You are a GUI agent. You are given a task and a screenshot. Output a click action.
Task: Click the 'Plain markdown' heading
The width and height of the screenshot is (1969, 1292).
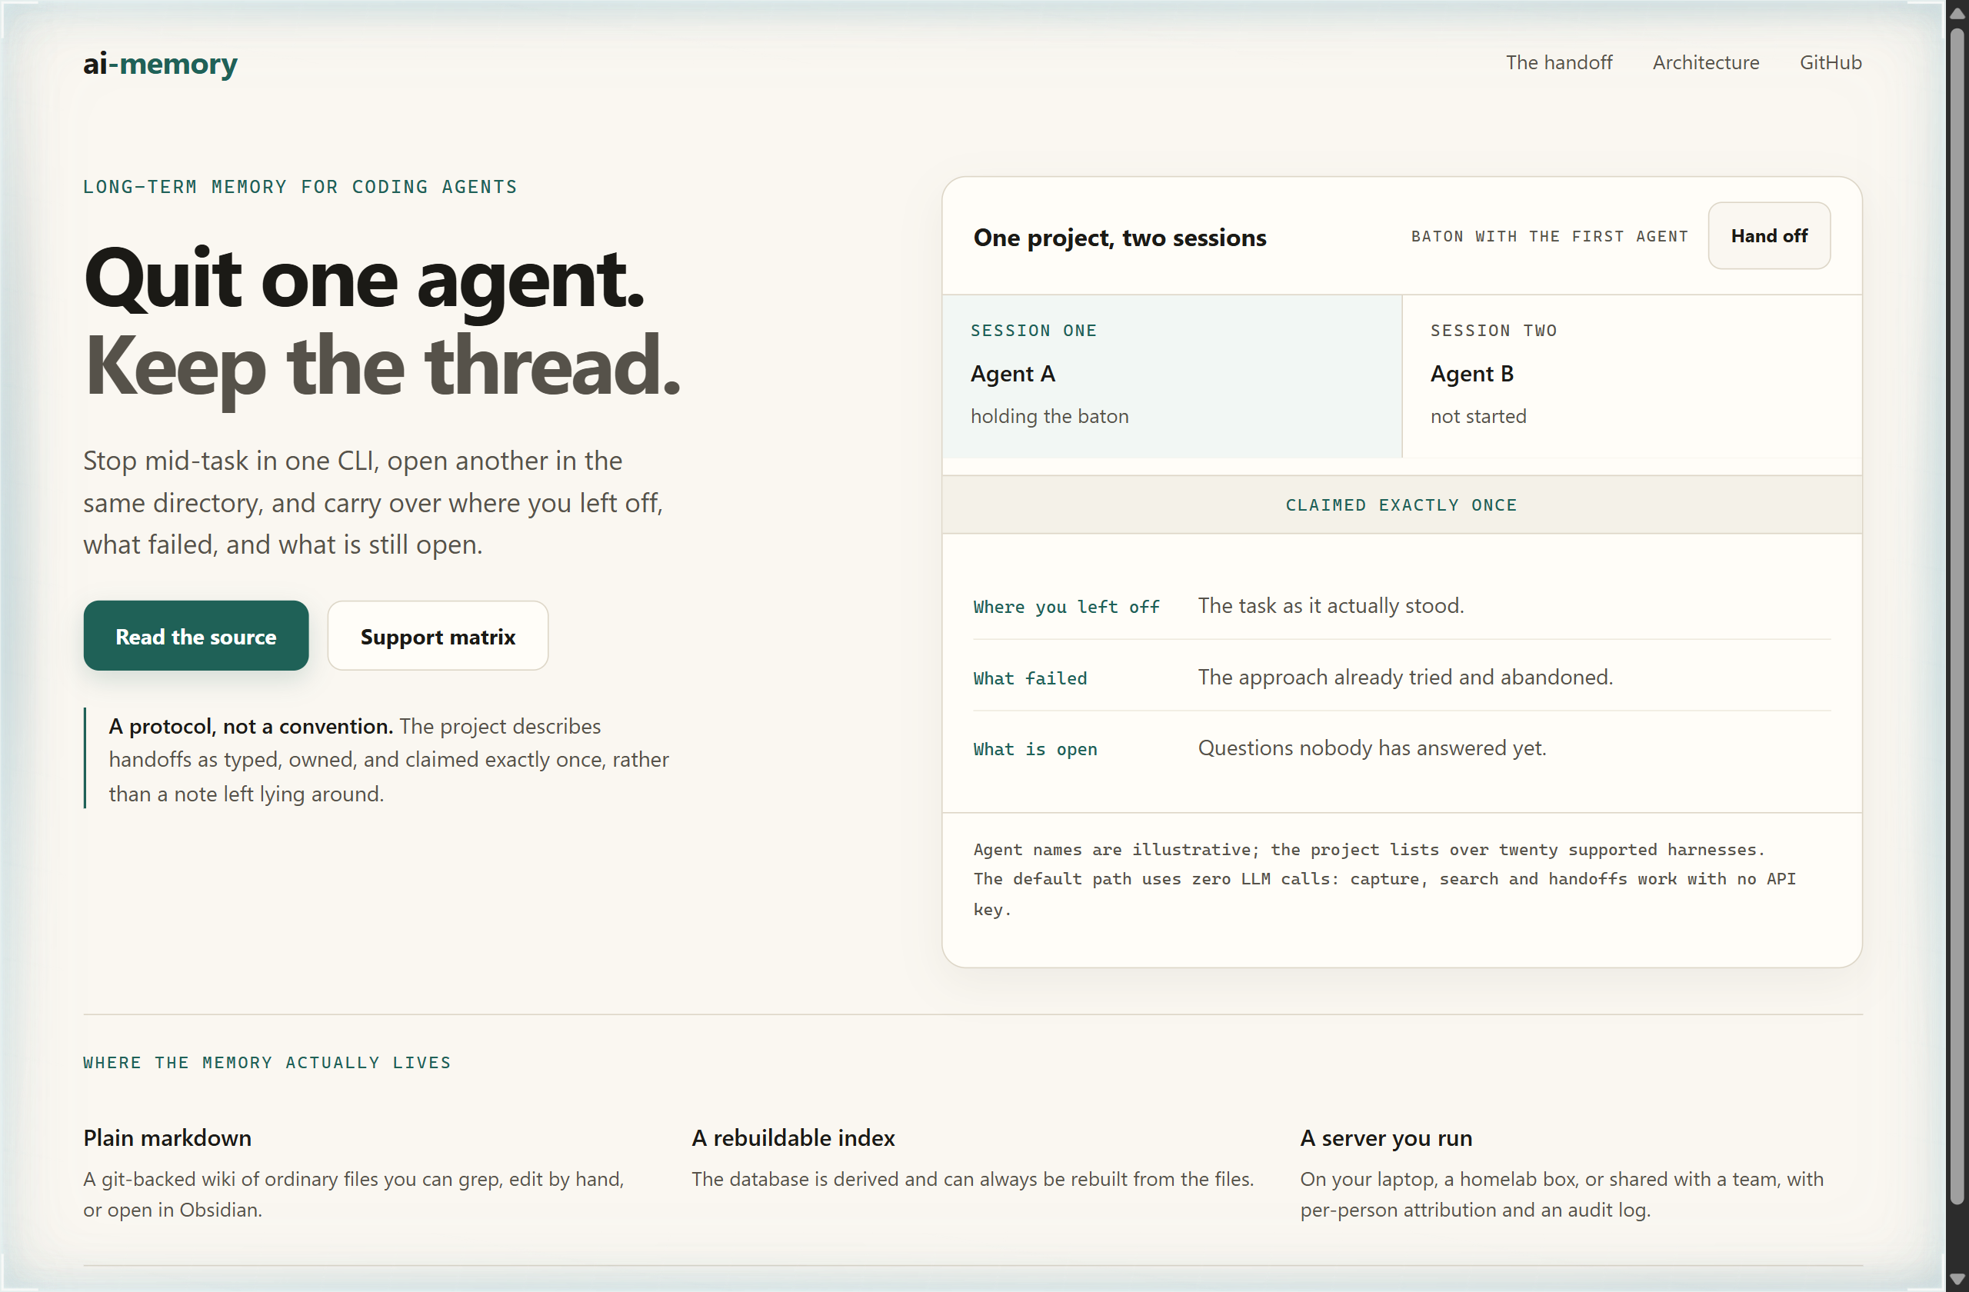[x=167, y=1138]
